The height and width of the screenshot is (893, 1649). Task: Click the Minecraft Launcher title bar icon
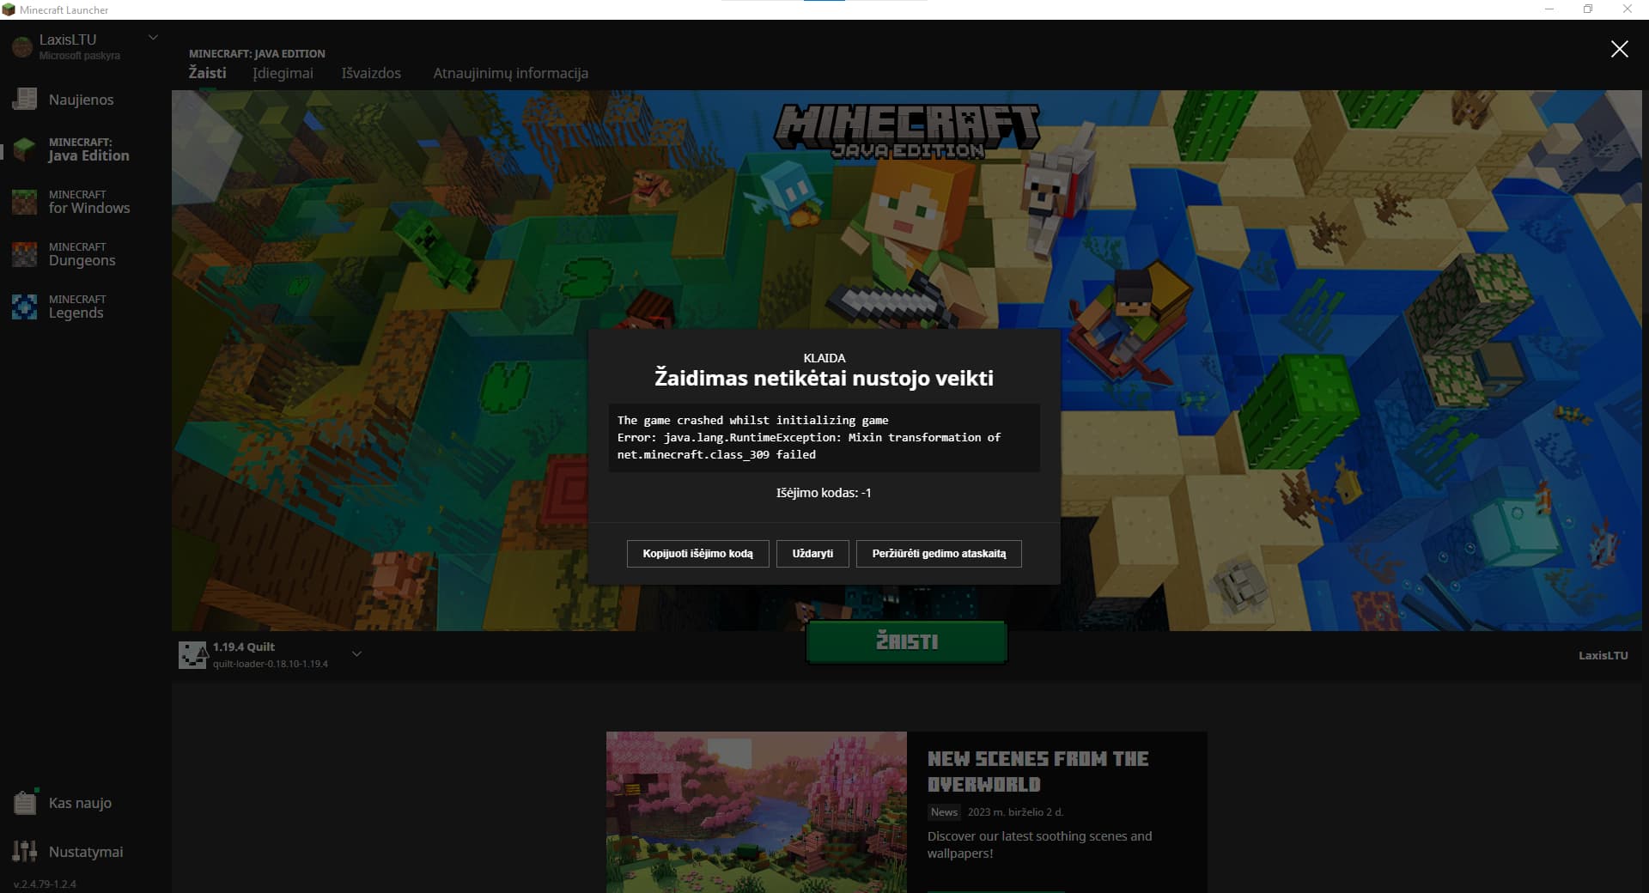pos(9,9)
